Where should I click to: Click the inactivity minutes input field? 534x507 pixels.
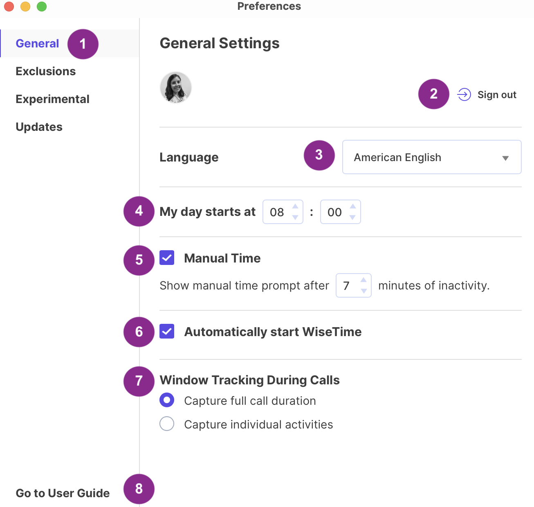tap(347, 285)
